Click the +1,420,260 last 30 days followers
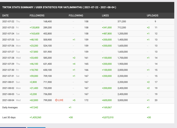 pyautogui.click(x=35, y=117)
